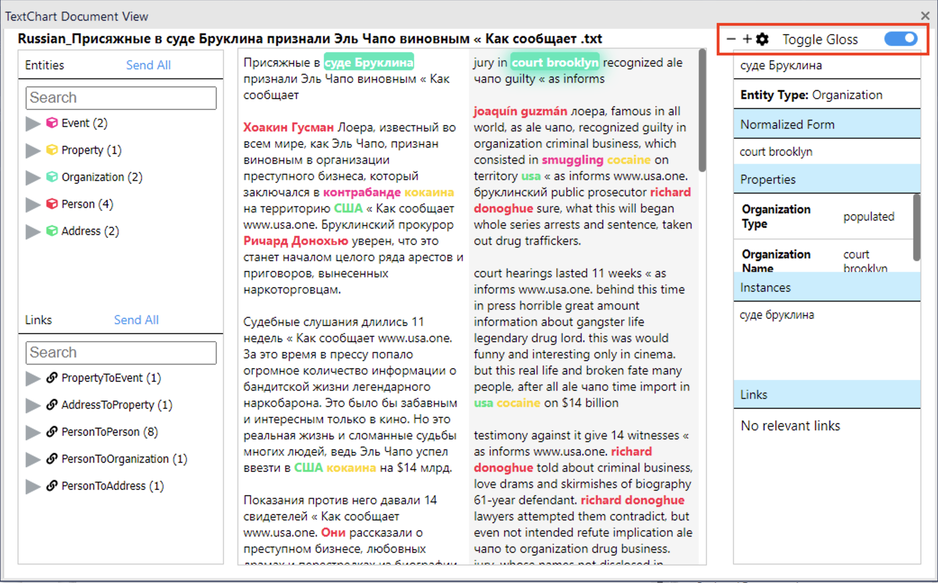
Task: Expand the PropertyToEvent links group
Action: point(32,378)
